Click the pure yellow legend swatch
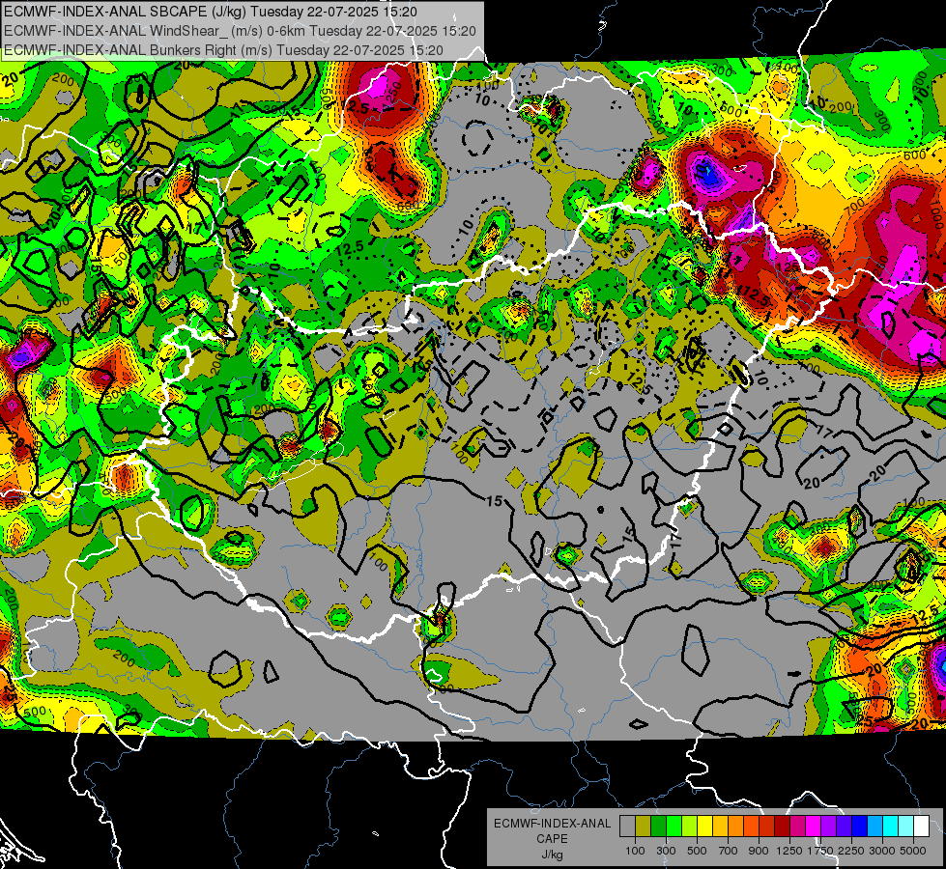The image size is (946, 869). [x=704, y=826]
